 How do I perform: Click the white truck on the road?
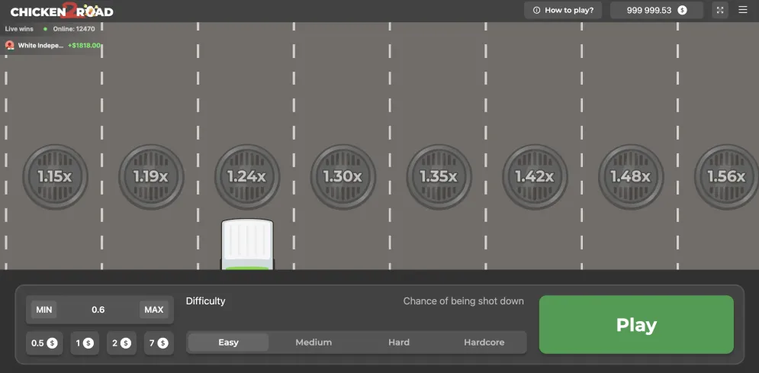(247, 244)
